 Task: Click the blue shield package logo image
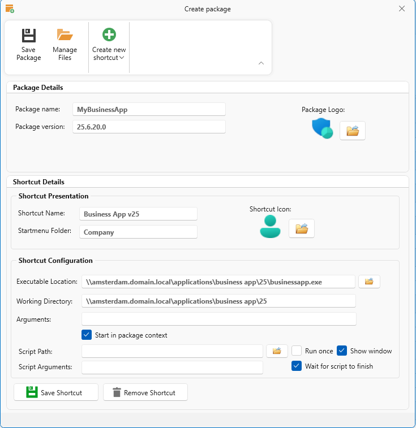(x=323, y=128)
